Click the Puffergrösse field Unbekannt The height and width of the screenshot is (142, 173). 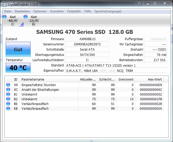(x=156, y=39)
